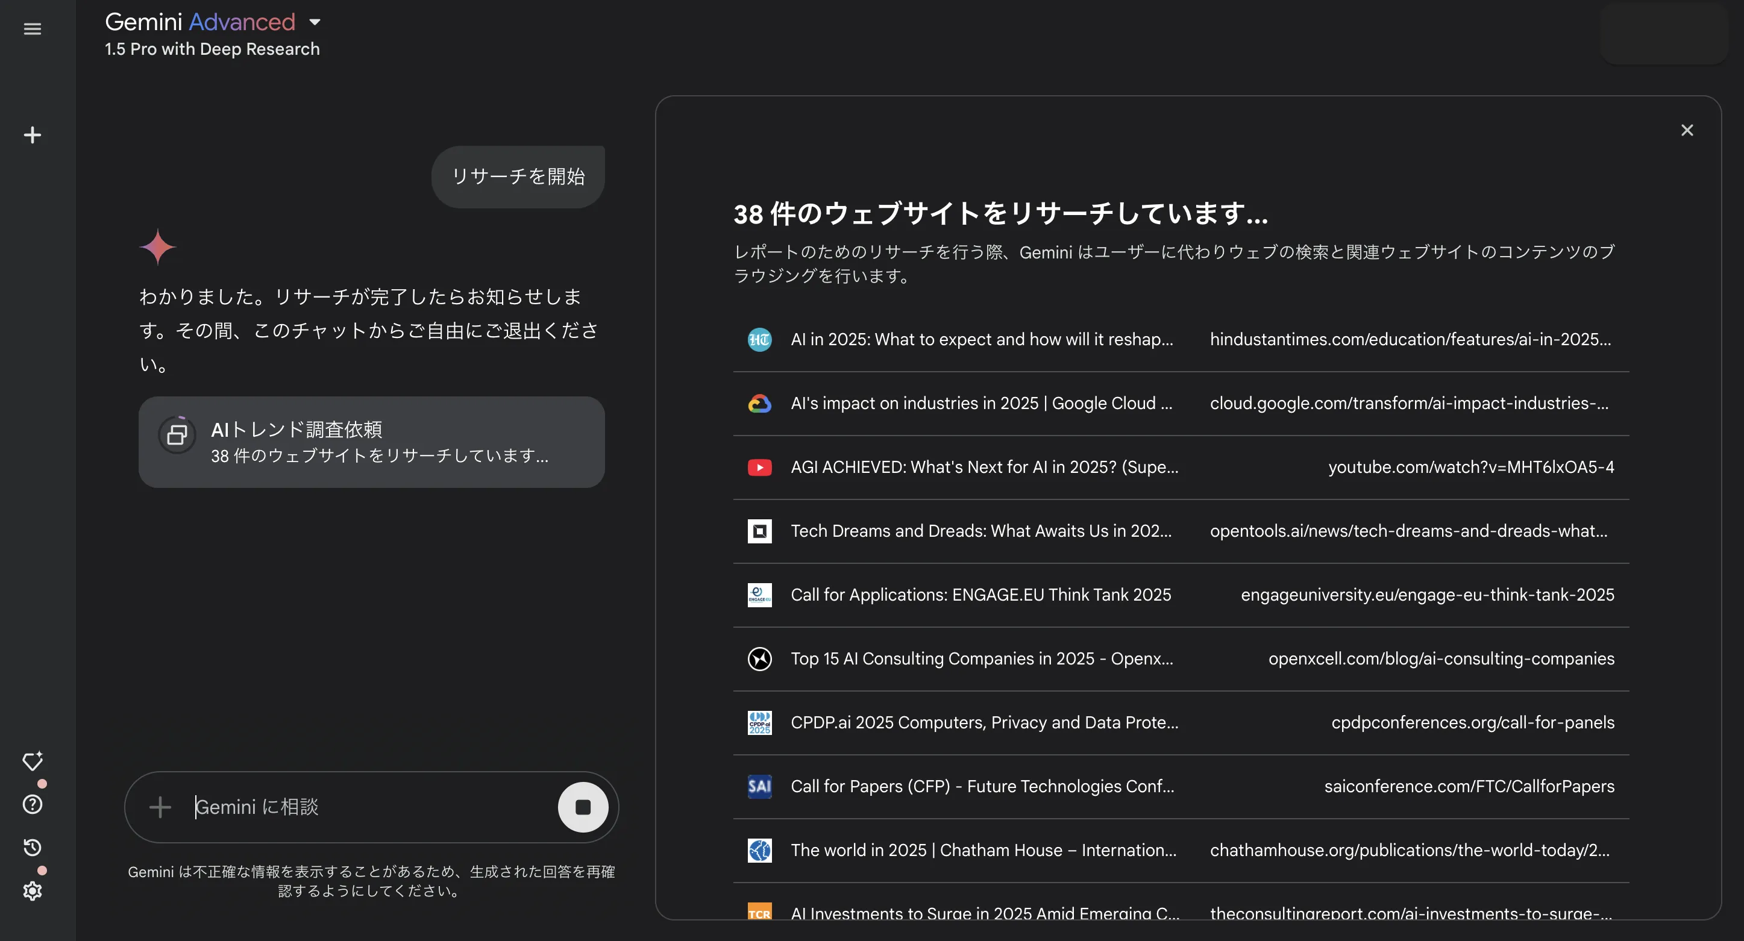This screenshot has height=941, width=1744.
Task: Start a new chat with plus icon
Action: coord(33,135)
